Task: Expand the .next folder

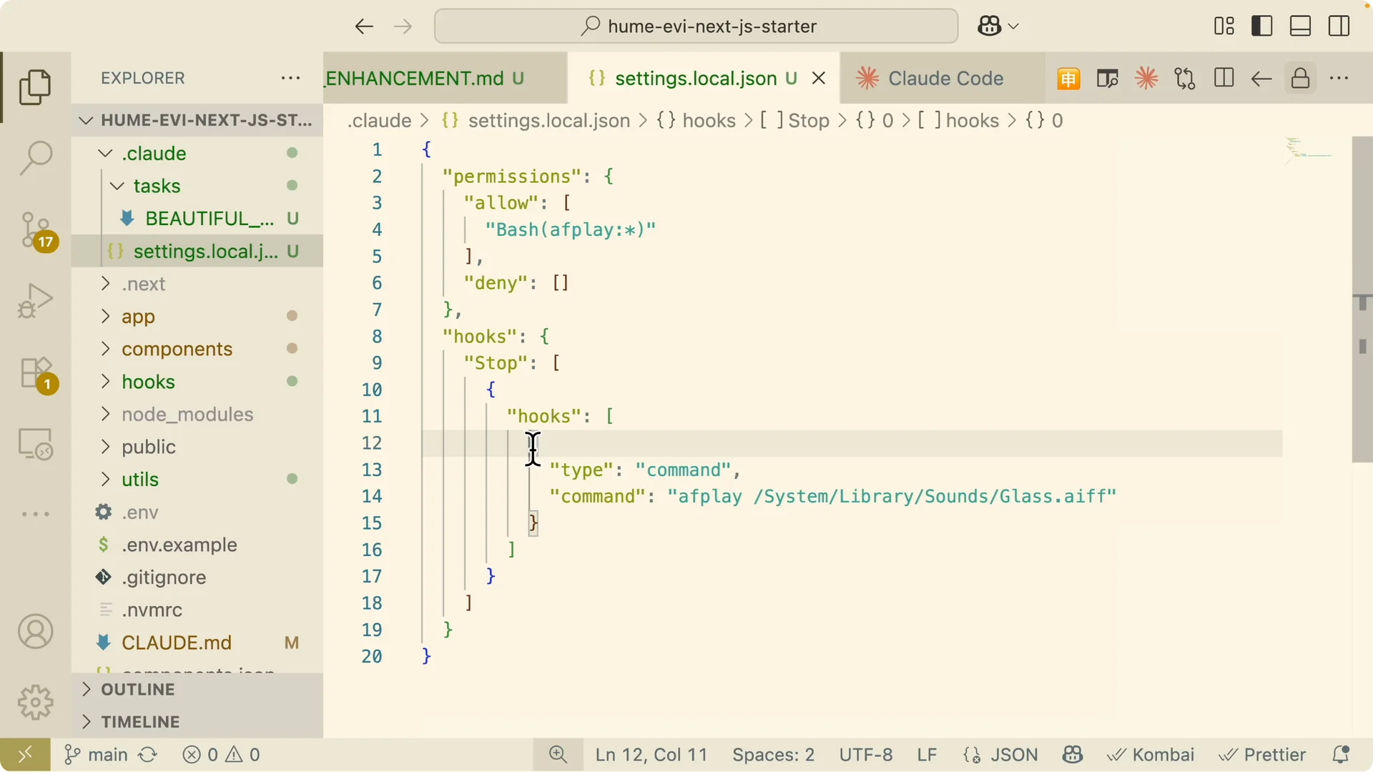Action: coord(198,284)
